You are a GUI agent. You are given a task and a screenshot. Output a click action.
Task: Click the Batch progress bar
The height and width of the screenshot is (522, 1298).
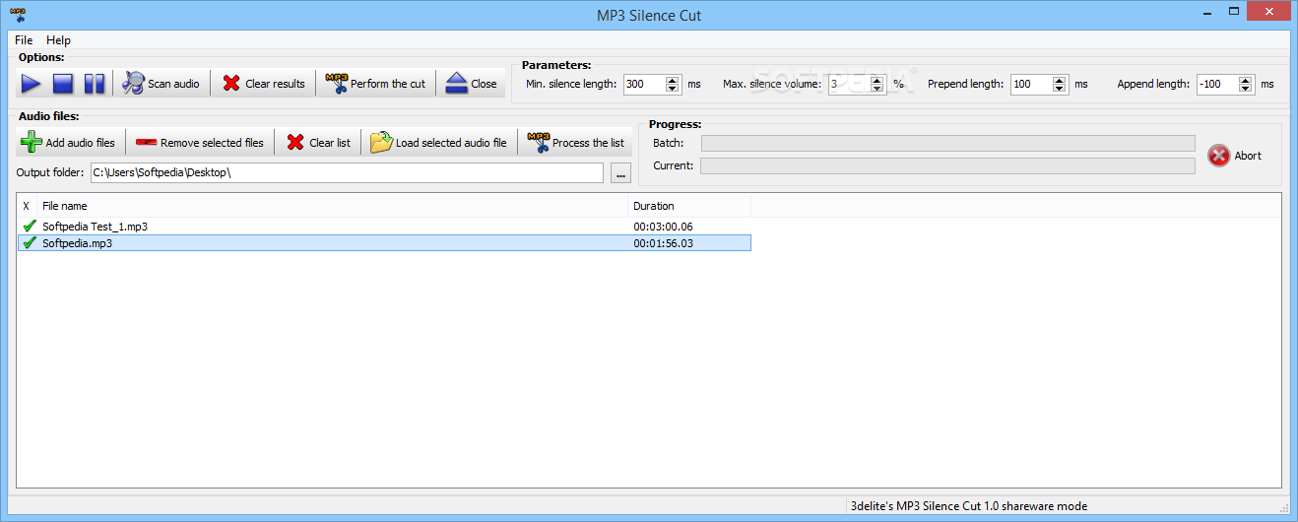(947, 143)
